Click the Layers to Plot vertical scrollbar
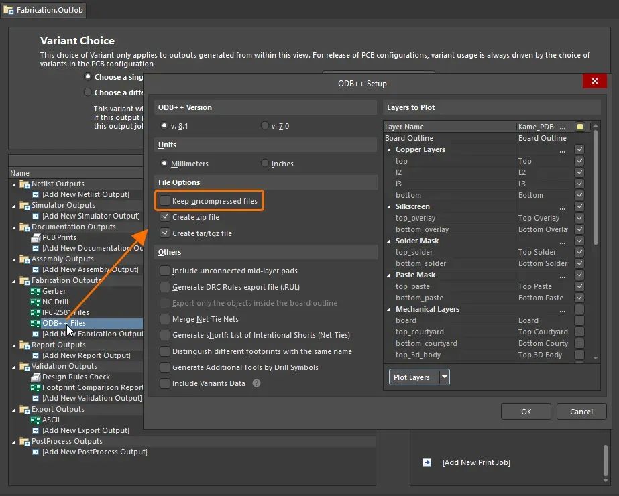 click(x=596, y=188)
